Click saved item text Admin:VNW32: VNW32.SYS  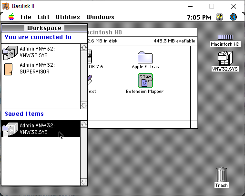[37, 129]
